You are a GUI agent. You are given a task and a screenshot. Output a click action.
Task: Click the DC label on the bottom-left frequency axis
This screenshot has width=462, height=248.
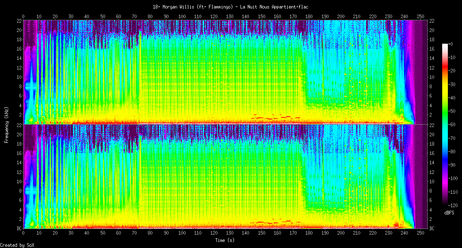pyautogui.click(x=19, y=228)
